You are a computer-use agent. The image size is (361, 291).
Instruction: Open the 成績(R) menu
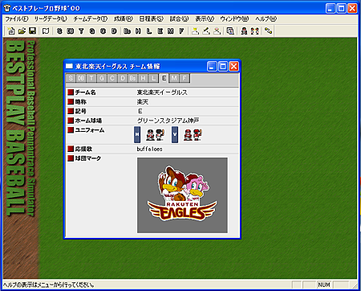coord(124,18)
